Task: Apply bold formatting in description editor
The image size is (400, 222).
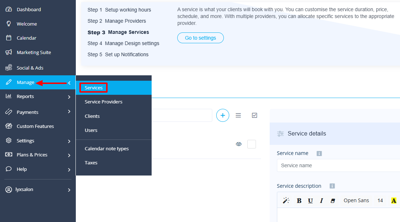Action: (299, 200)
